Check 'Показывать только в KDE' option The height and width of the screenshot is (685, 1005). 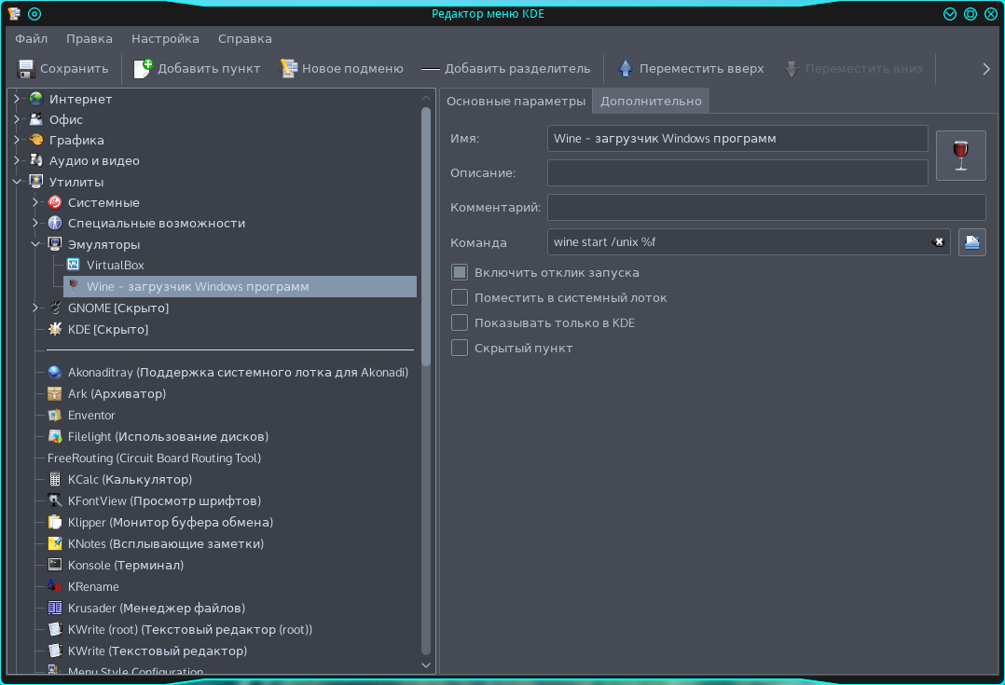[460, 322]
